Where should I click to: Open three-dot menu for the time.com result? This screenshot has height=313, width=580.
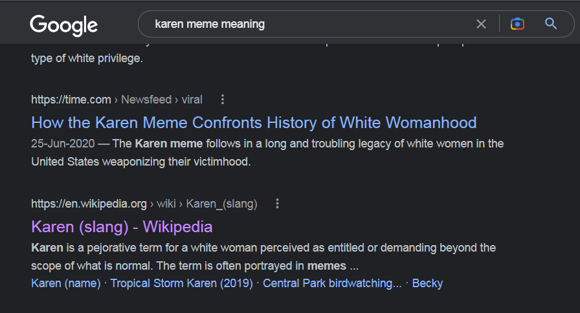pos(223,100)
